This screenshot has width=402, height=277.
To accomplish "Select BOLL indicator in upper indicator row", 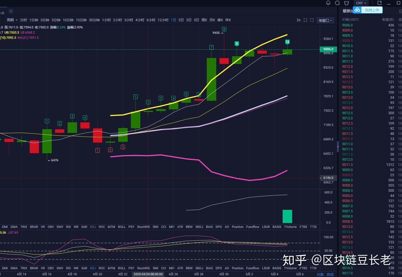I will pos(122,227).
